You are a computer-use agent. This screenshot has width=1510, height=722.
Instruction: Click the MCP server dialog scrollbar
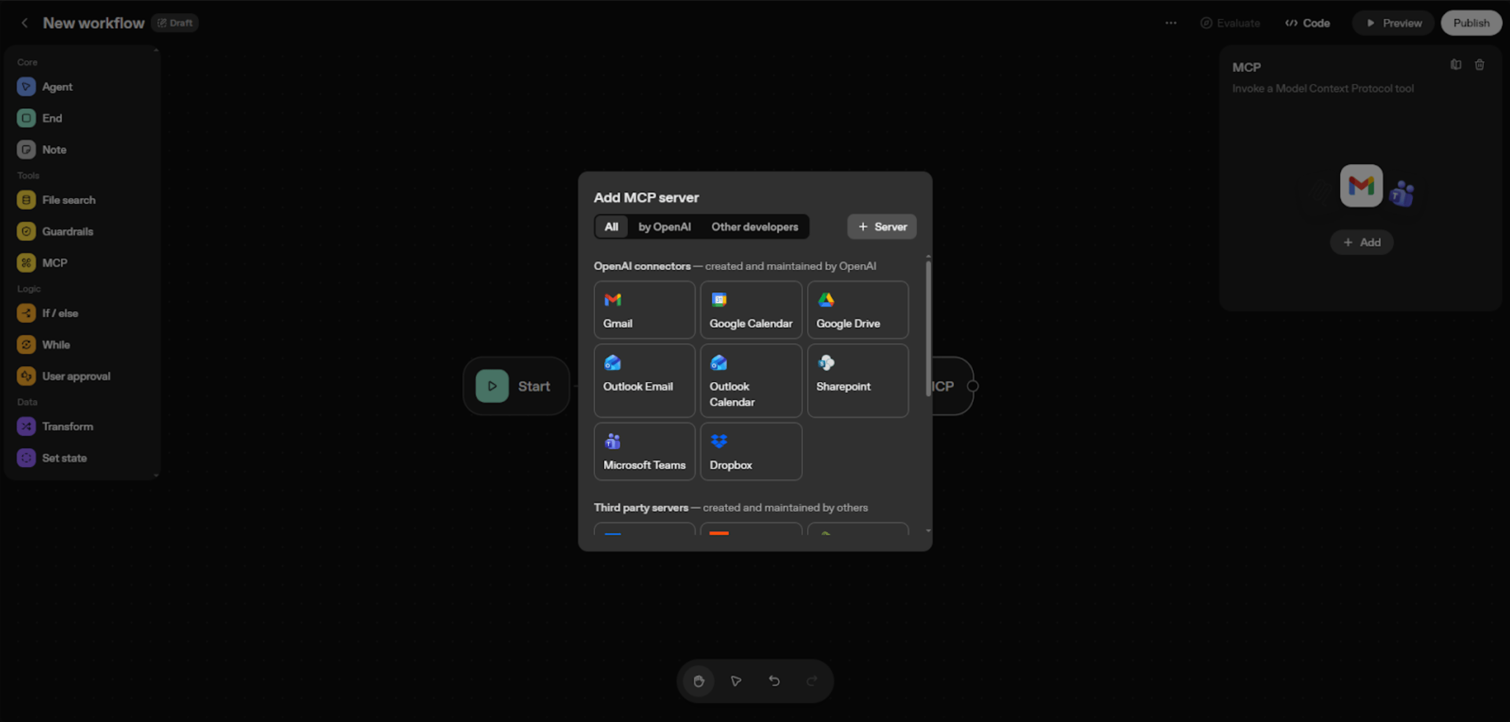928,328
